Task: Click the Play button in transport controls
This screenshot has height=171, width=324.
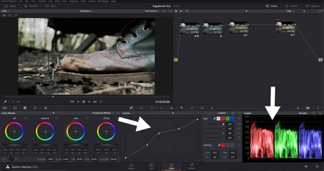Action: tap(89, 102)
